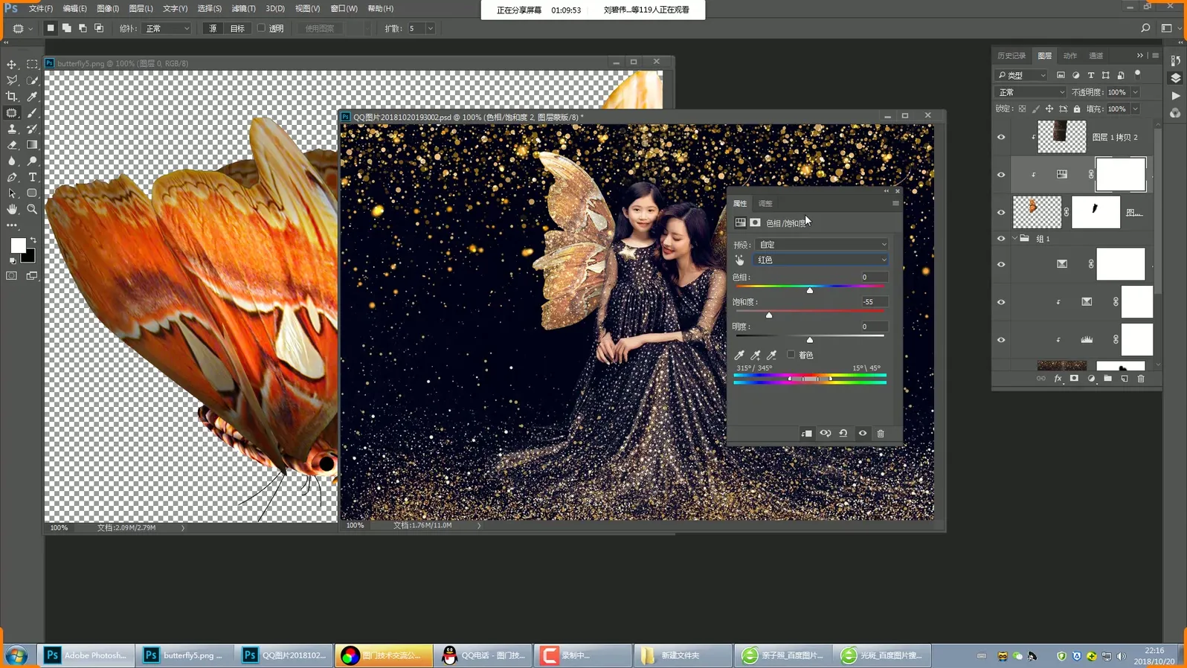Open the 预设 preset dropdown
Image resolution: width=1187 pixels, height=668 pixels.
pyautogui.click(x=821, y=244)
